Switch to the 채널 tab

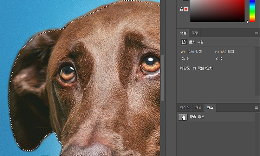(198, 108)
